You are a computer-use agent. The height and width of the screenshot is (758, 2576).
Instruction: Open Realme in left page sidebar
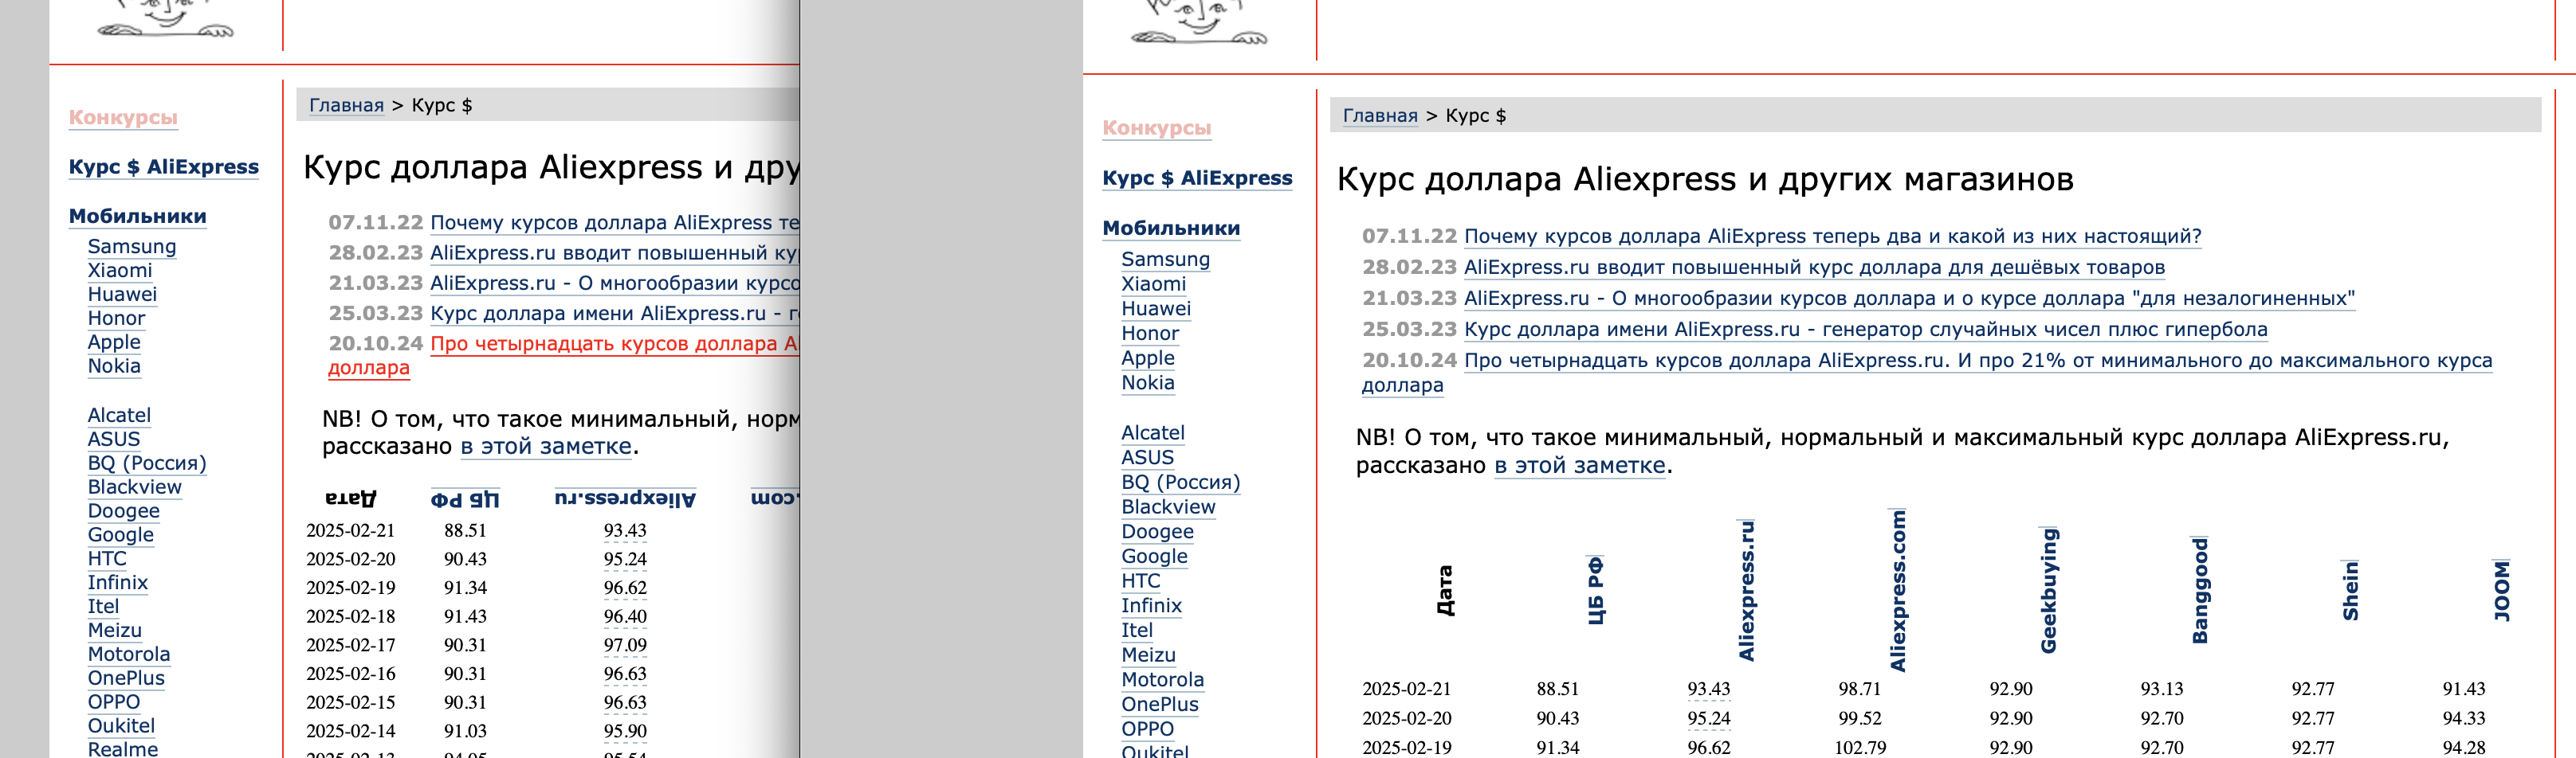pos(123,749)
